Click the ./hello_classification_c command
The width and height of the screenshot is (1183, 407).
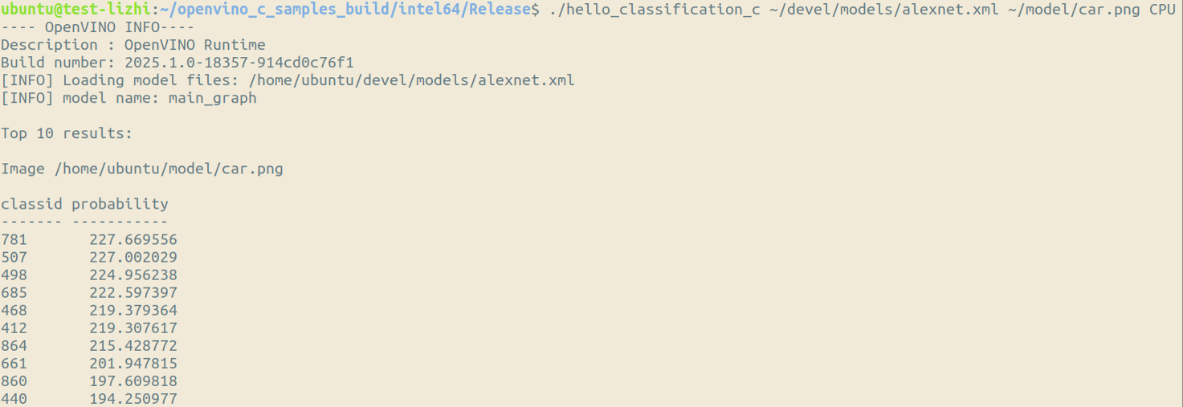pos(655,10)
